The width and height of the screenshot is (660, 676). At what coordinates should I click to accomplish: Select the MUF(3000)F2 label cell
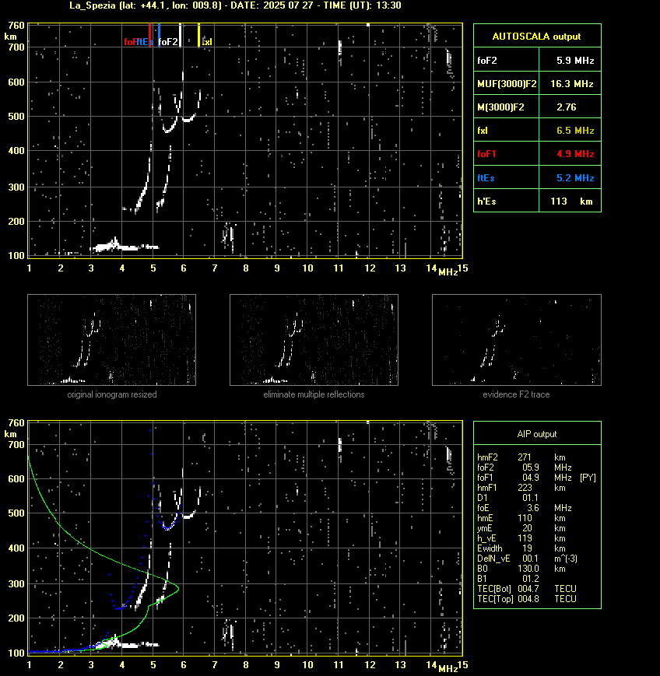pos(507,84)
